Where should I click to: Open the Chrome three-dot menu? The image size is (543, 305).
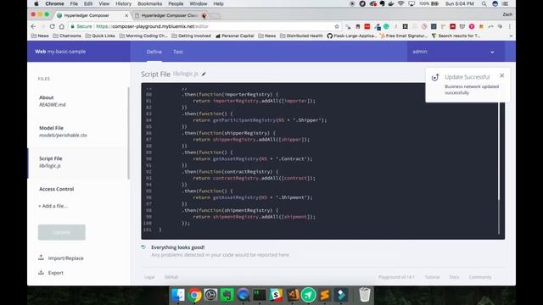(509, 26)
